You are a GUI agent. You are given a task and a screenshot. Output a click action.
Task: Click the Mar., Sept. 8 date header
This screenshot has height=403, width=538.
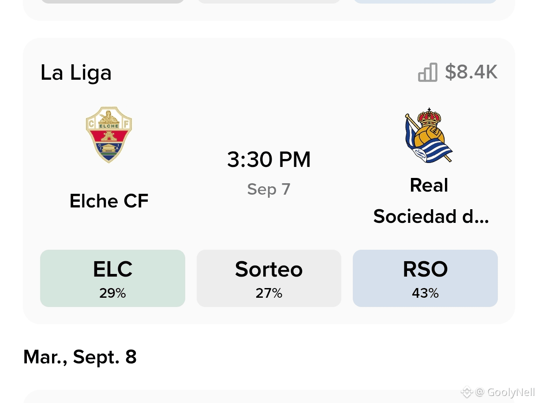pos(80,357)
